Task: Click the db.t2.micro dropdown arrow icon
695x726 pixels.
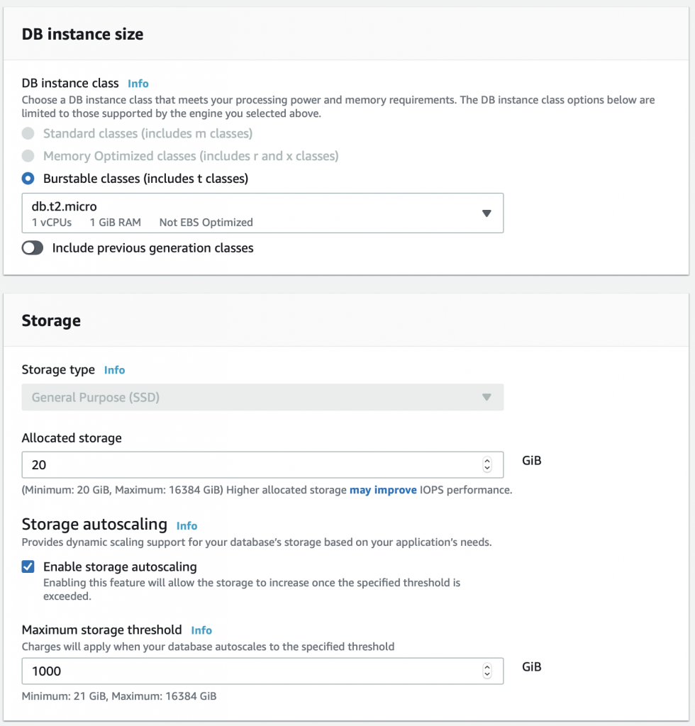Action: click(486, 213)
